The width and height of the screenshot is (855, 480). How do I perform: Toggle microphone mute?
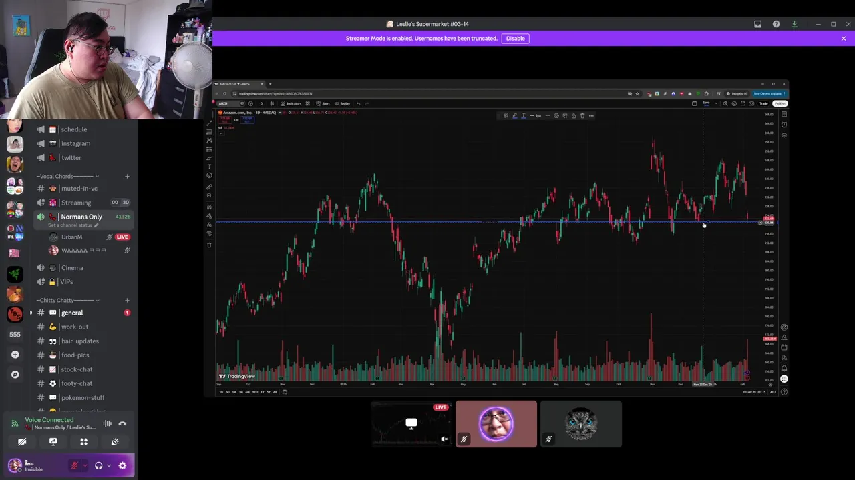(75, 465)
